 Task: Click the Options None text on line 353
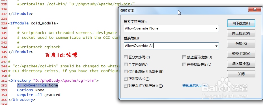(x=31, y=90)
